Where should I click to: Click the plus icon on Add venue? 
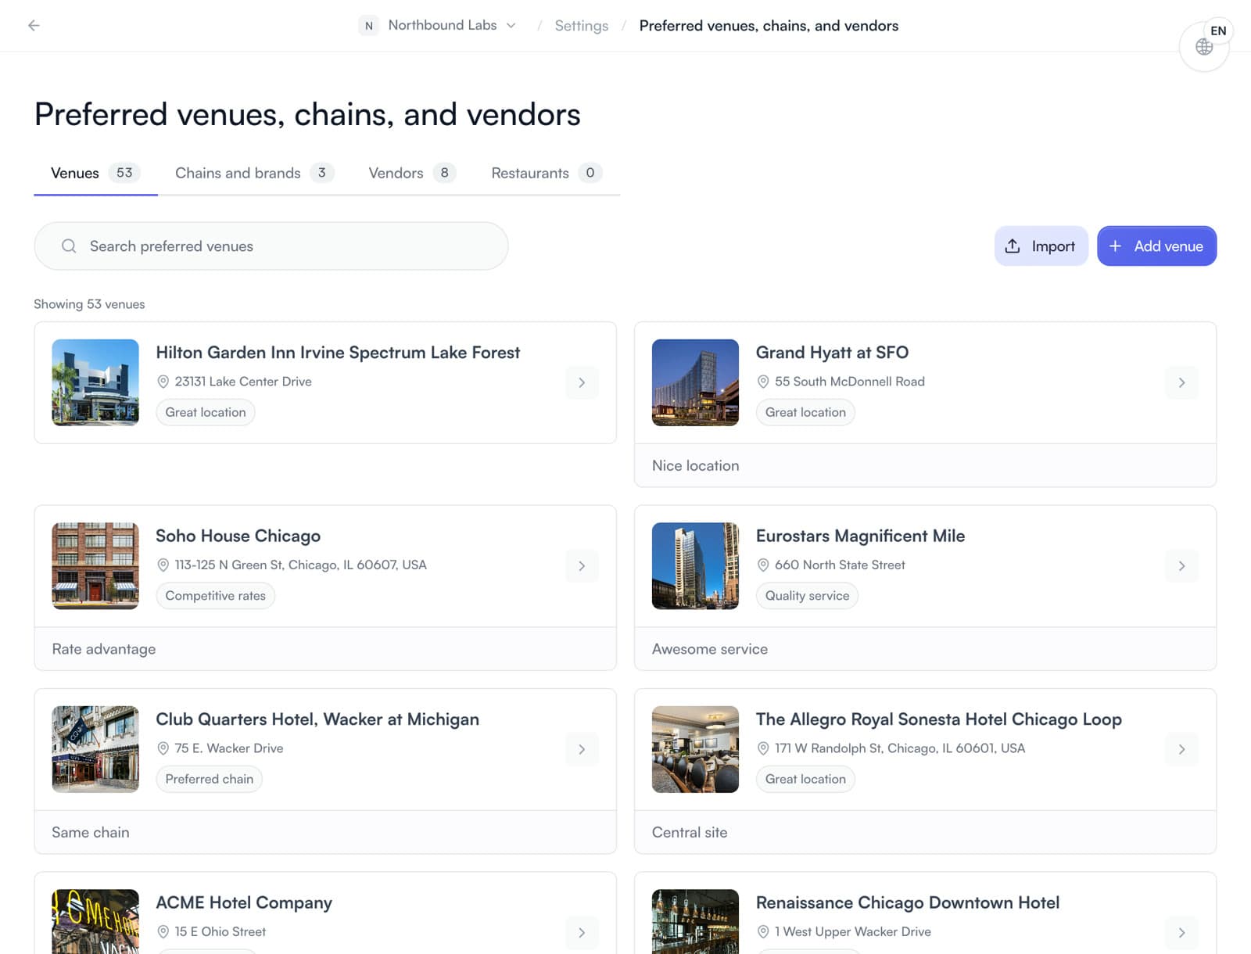tap(1116, 246)
